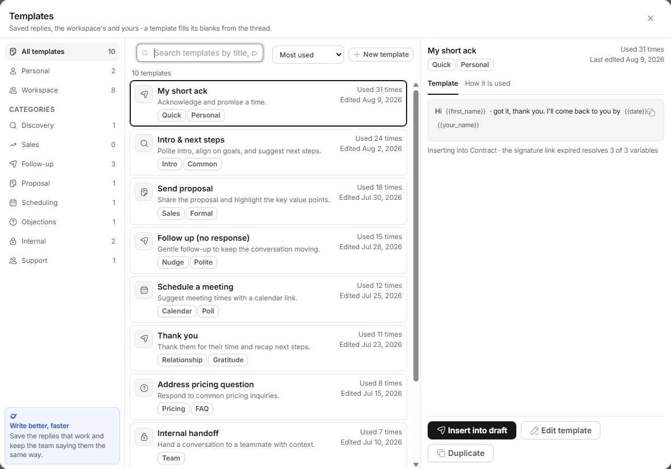671x469 pixels.
Task: Click the Edit template button
Action: point(561,430)
